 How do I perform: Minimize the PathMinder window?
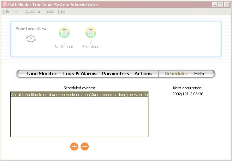click(x=215, y=5)
